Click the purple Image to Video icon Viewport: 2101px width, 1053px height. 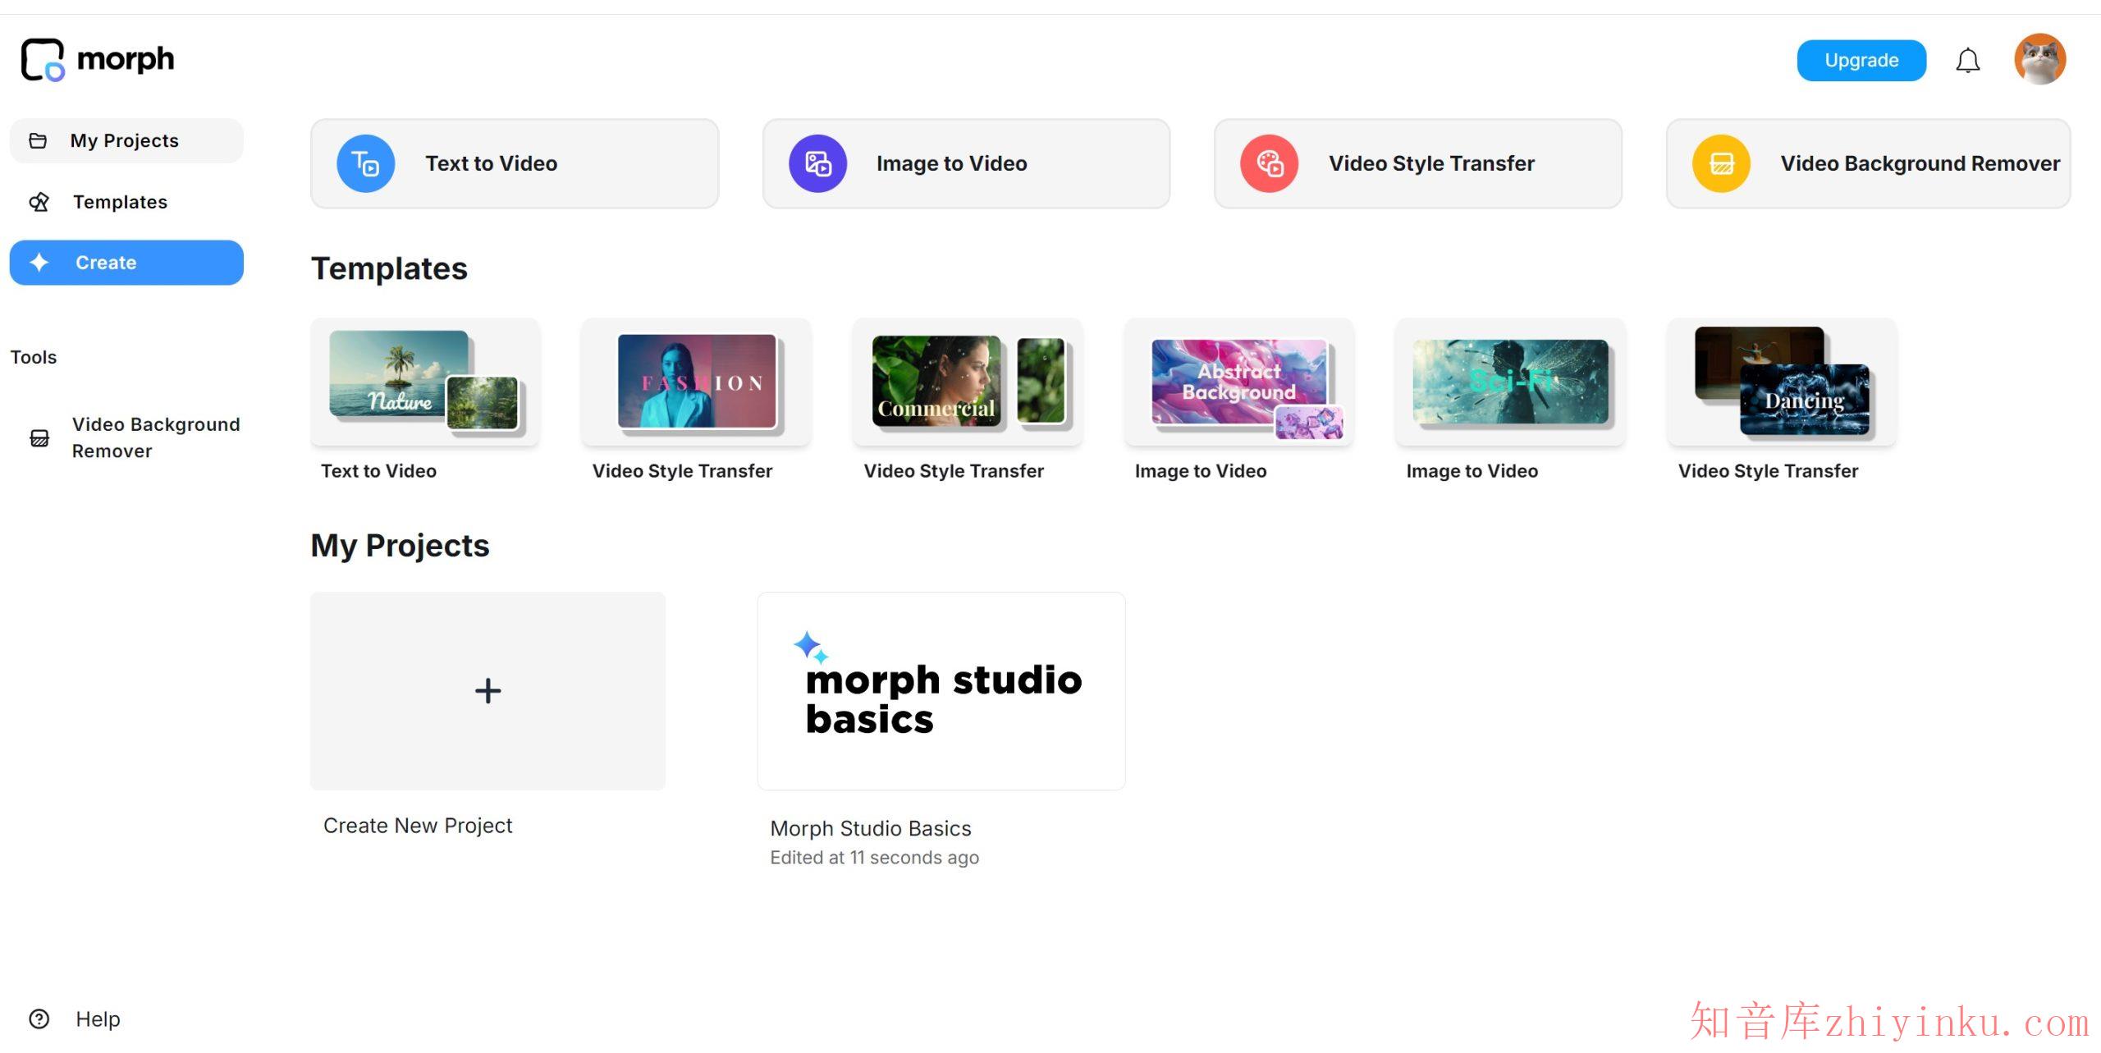[817, 163]
